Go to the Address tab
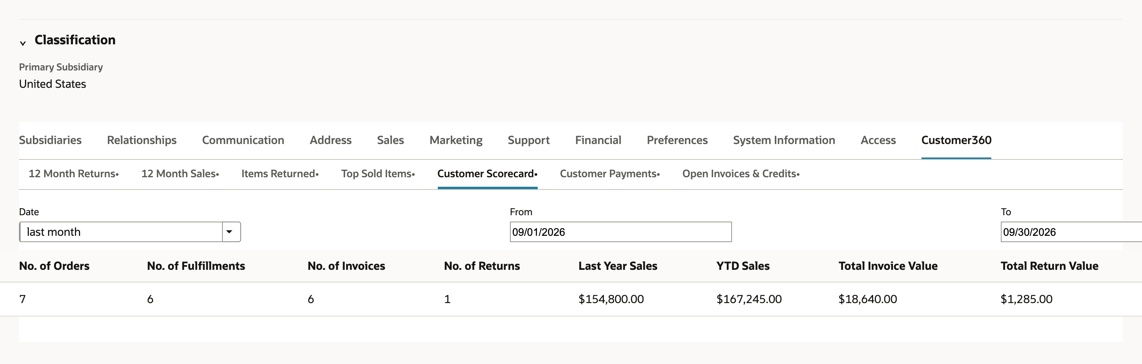1142x364 pixels. click(331, 140)
